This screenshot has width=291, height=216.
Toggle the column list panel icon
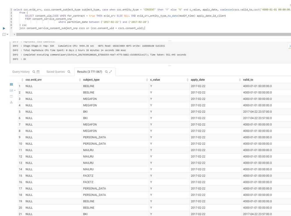click(11, 96)
